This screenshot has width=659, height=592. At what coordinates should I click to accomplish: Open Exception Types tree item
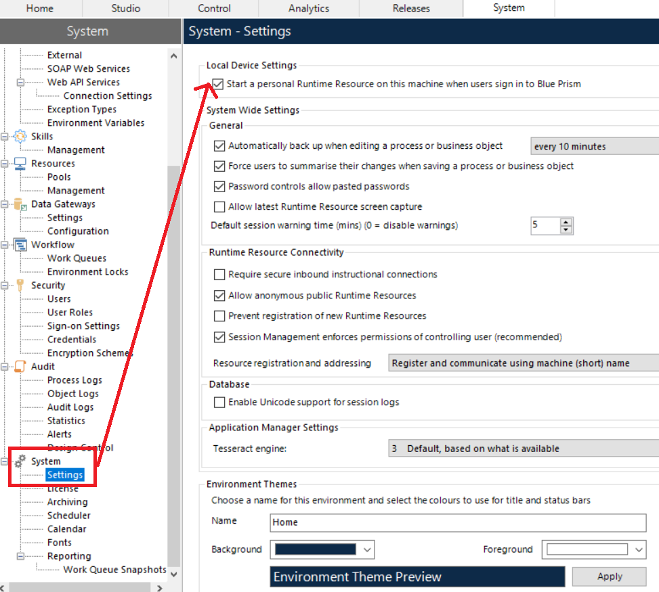click(82, 109)
